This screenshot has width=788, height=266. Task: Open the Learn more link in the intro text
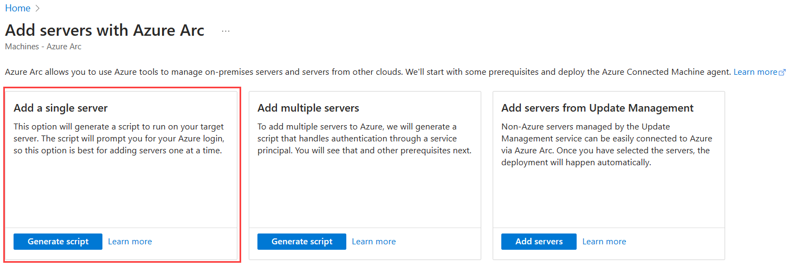[755, 72]
